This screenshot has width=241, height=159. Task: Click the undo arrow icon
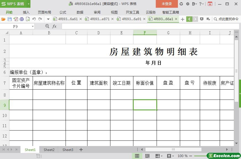pyautogui.click(x=34, y=19)
